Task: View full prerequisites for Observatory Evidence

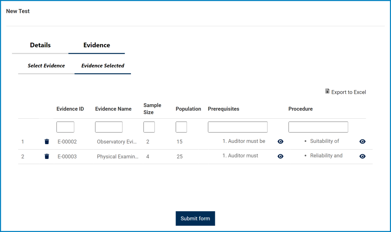Action: tap(280, 141)
